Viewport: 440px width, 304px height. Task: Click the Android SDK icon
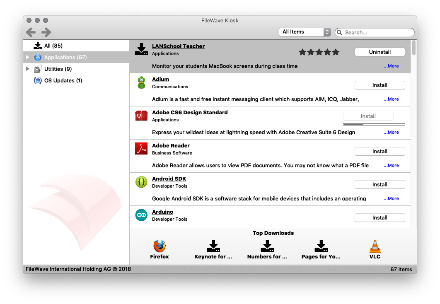[141, 182]
